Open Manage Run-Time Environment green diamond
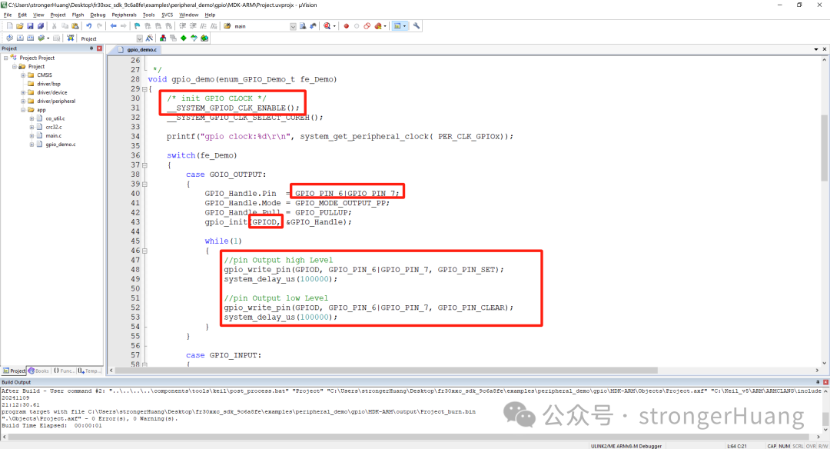The height and width of the screenshot is (449, 830). pos(184,38)
